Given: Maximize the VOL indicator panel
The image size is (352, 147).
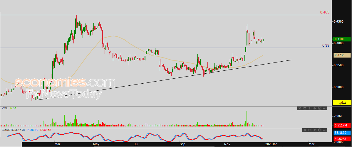Looking at the screenshot, I should coord(305,109).
